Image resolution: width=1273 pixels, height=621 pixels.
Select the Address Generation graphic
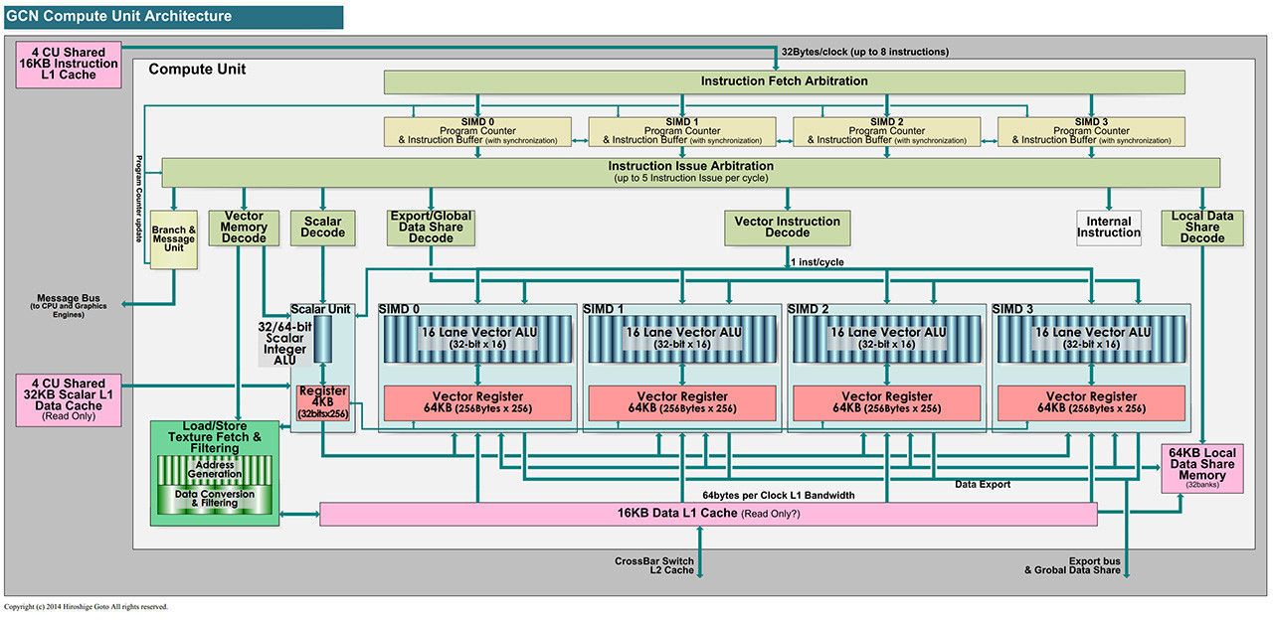click(x=215, y=470)
